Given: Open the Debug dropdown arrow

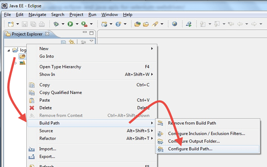Looking at the screenshot, I should coord(63,24).
